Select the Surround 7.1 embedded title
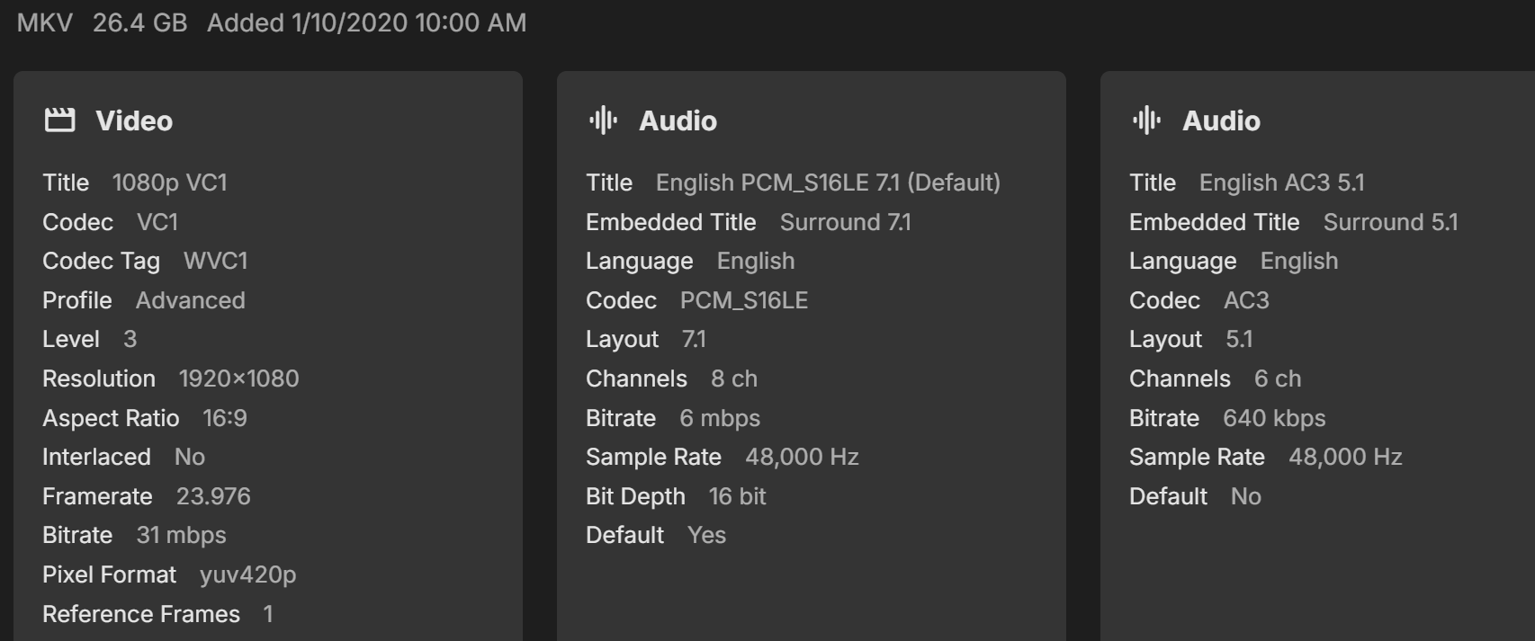 (x=845, y=222)
